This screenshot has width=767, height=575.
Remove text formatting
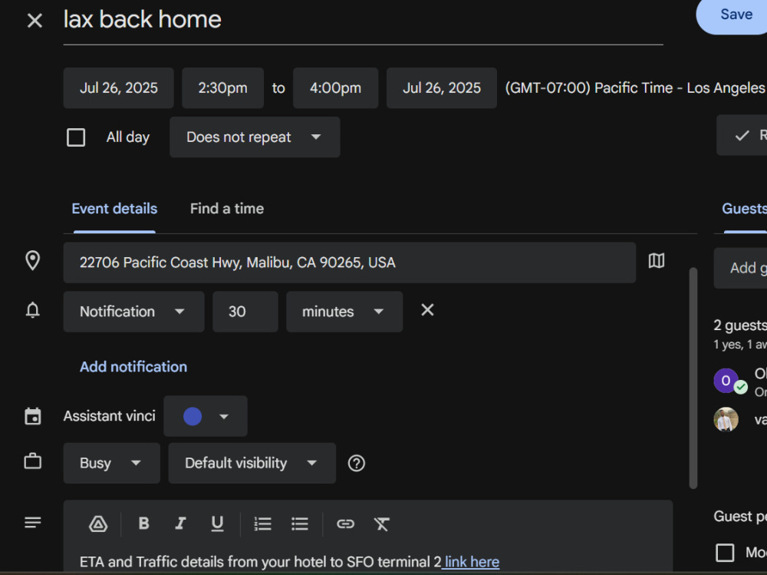click(x=382, y=524)
